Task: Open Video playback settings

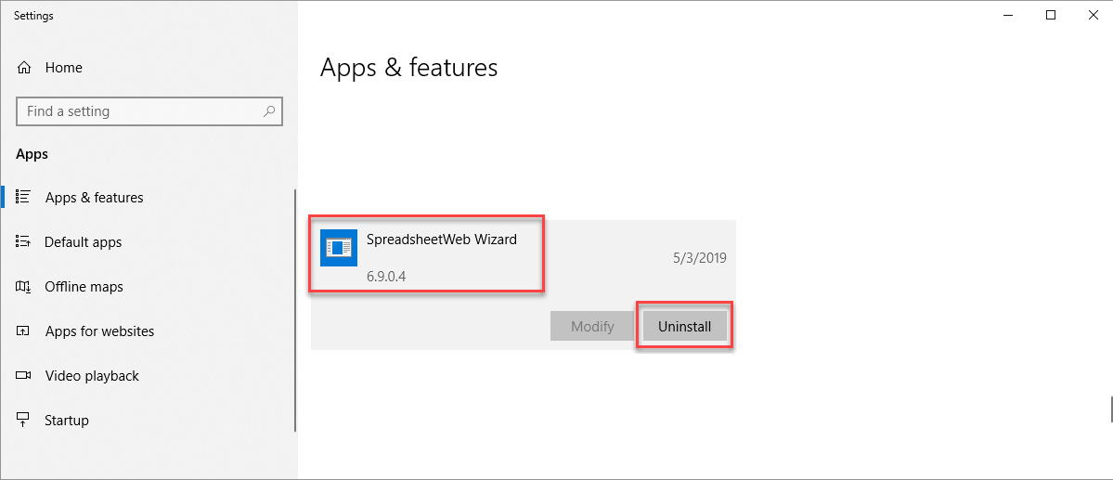Action: point(92,376)
